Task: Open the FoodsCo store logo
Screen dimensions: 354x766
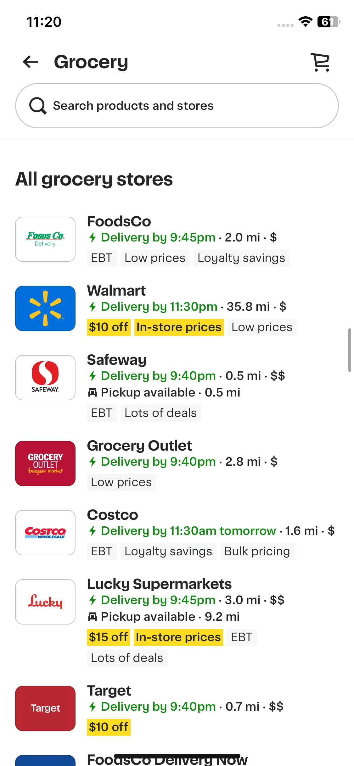Action: [x=45, y=239]
